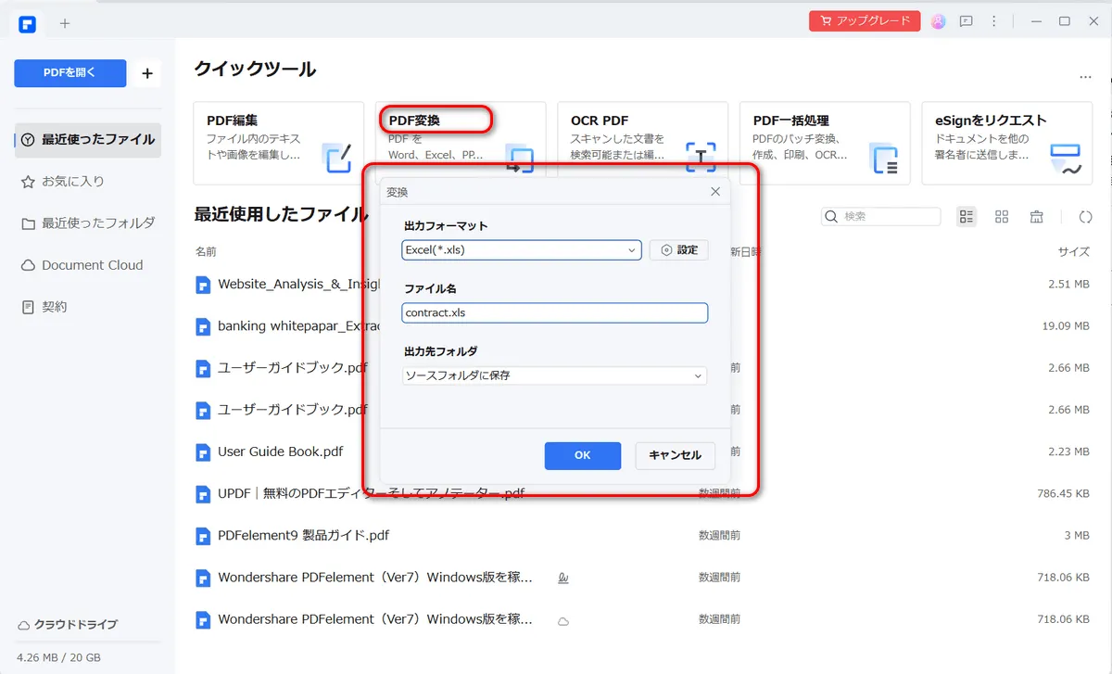1112x674 pixels.
Task: Open 最近使ったフォルダ in sidebar
Action: tap(88, 223)
